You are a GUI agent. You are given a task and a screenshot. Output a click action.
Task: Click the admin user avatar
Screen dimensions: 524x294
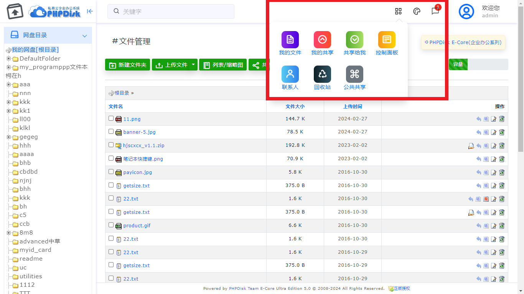(x=466, y=11)
